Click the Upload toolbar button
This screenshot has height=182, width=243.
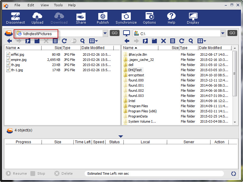point(38,18)
